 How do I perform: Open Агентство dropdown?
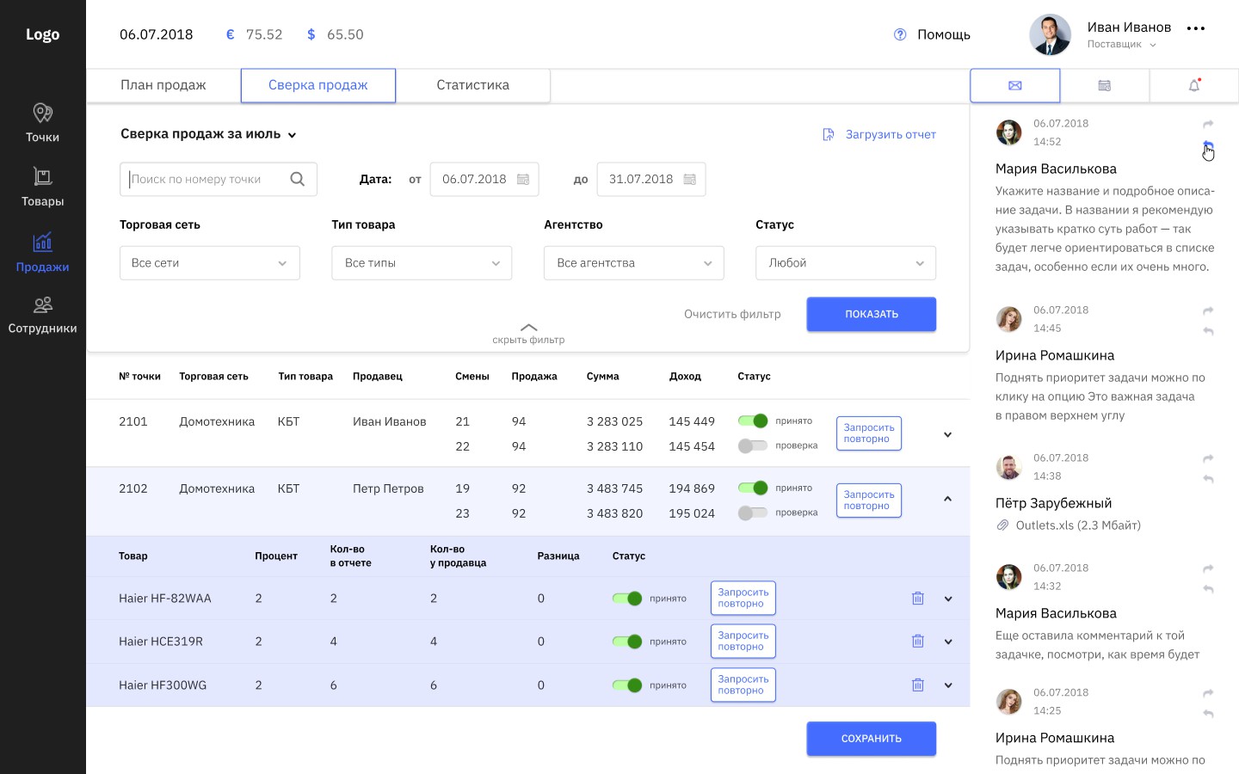click(x=634, y=263)
